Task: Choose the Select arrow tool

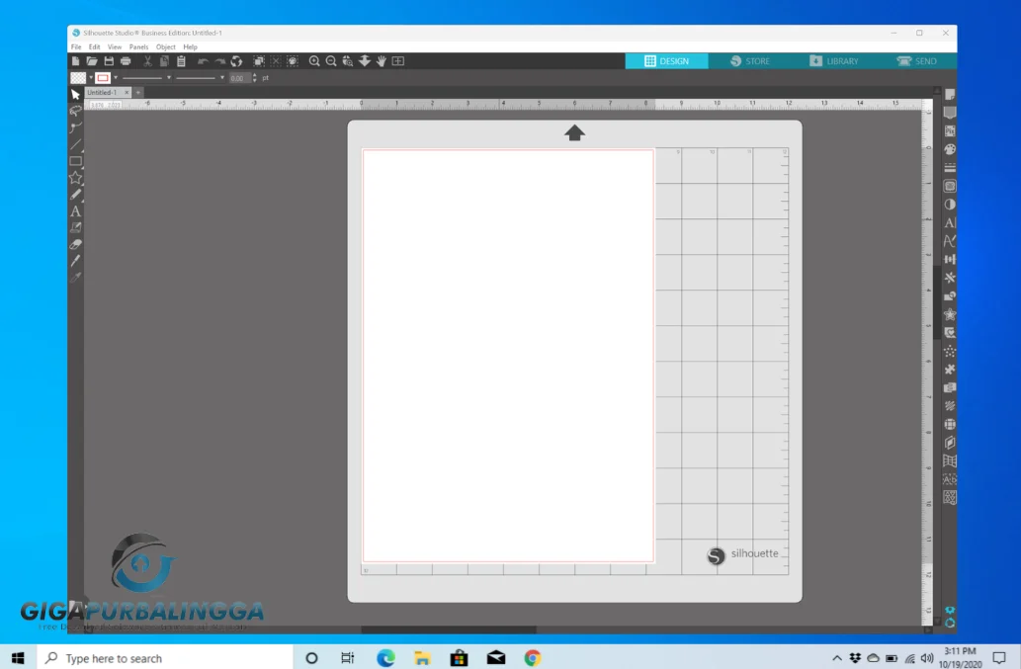Action: (x=75, y=94)
